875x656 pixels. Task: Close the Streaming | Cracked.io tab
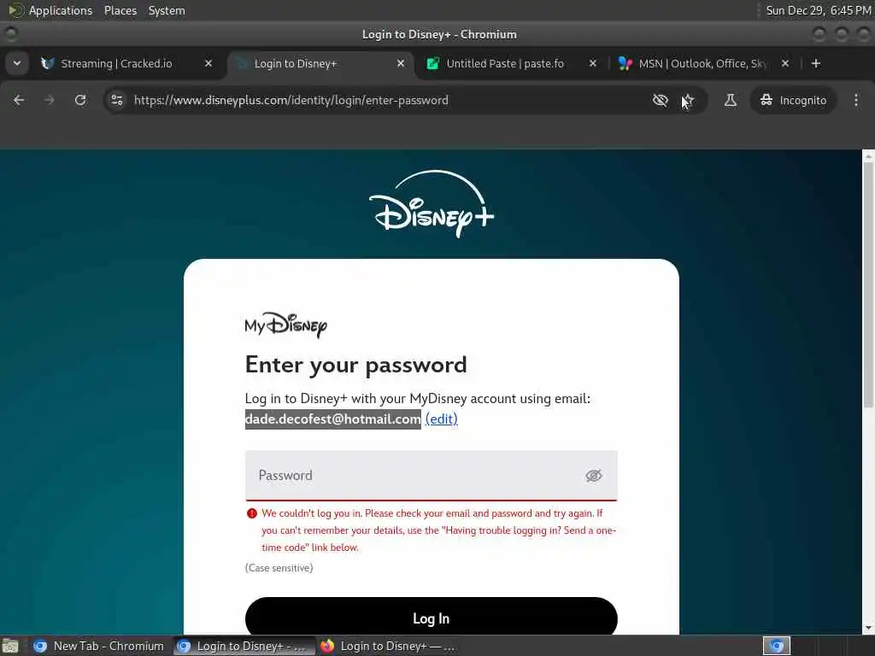coord(208,63)
